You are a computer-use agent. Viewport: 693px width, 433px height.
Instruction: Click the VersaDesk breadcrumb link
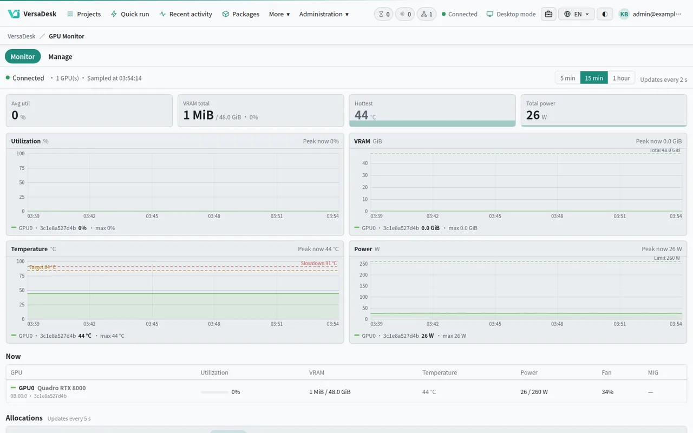(22, 36)
